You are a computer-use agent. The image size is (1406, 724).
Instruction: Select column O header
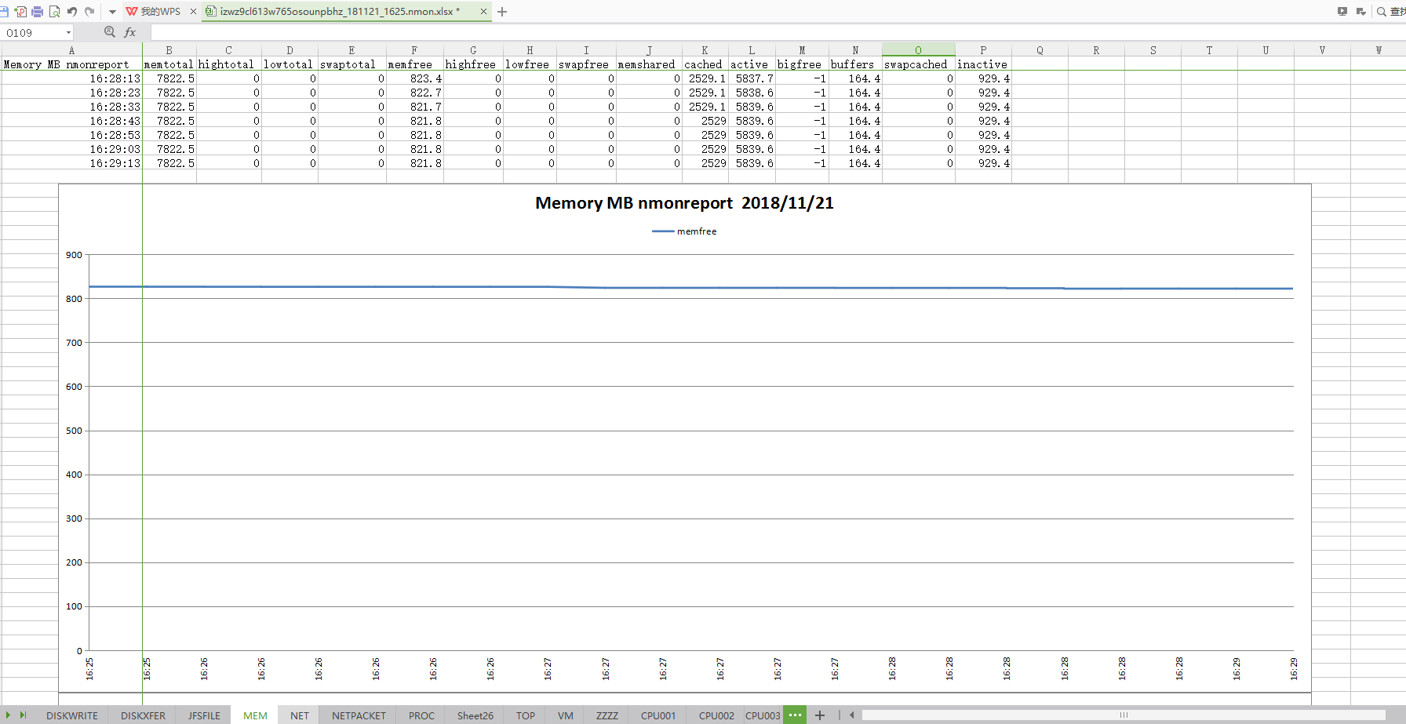(918, 50)
